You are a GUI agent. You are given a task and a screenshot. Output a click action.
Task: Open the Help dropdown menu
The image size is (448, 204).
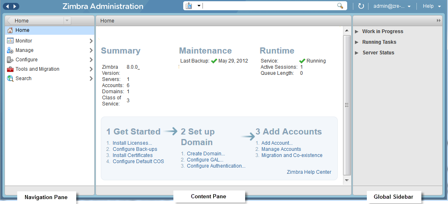[432, 6]
